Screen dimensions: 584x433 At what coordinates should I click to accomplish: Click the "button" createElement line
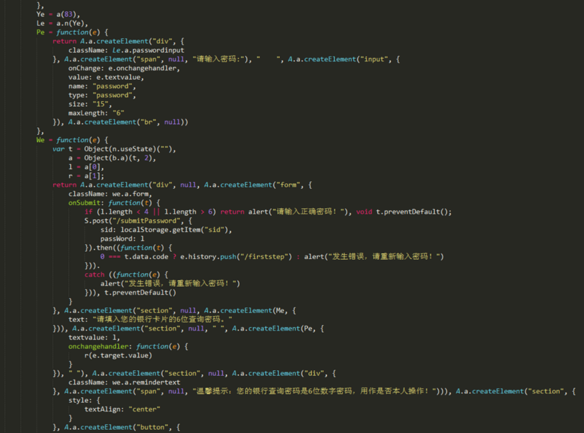(x=116, y=428)
